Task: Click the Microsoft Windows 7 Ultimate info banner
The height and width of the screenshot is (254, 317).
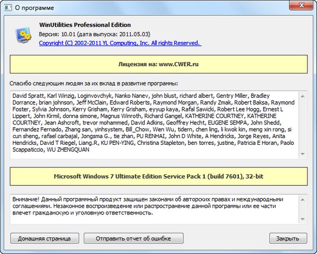Action: [x=158, y=176]
